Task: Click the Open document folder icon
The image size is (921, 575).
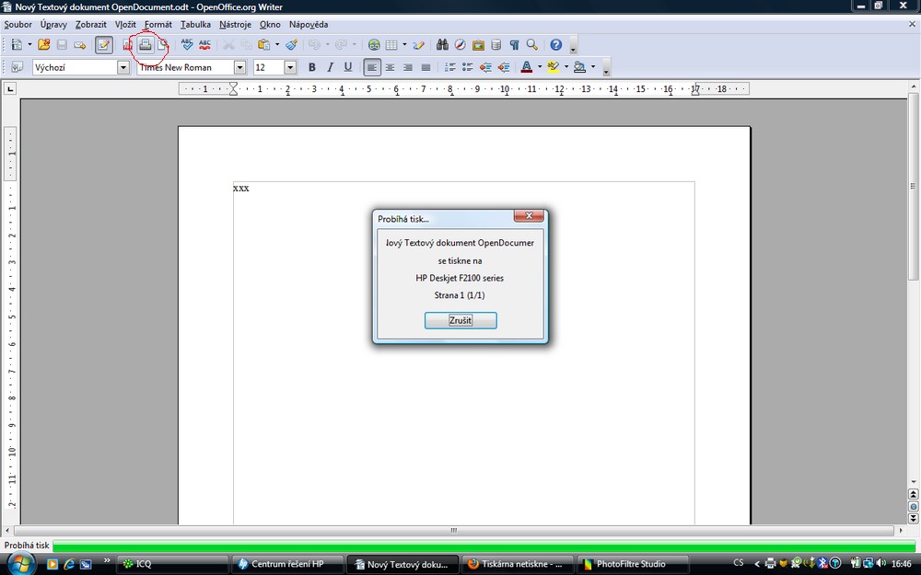Action: coord(43,44)
